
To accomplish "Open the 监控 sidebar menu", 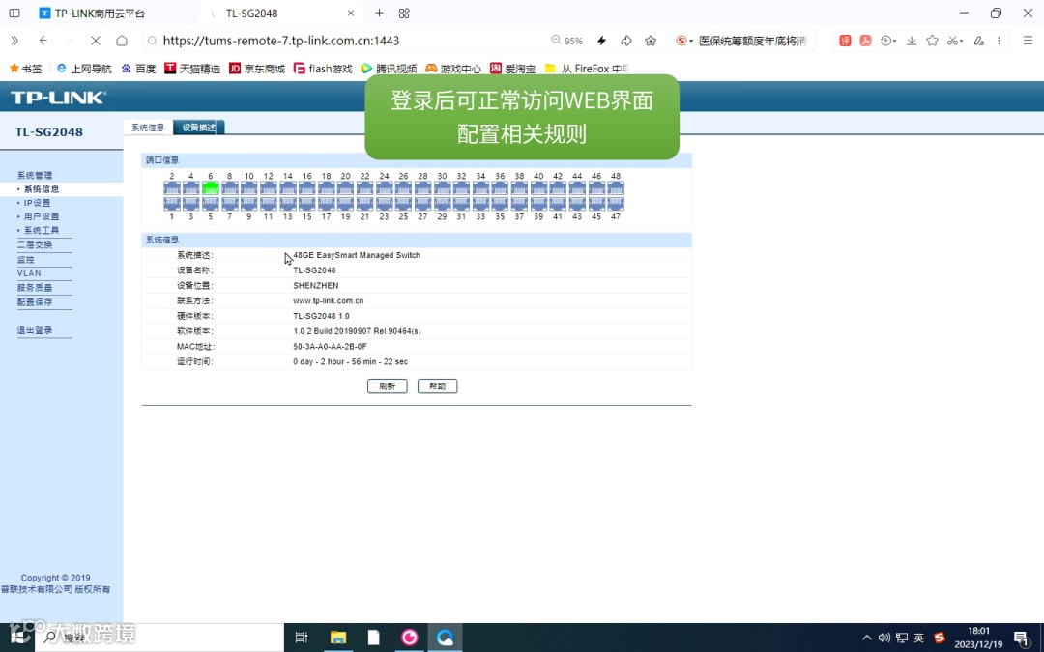I will coord(26,260).
